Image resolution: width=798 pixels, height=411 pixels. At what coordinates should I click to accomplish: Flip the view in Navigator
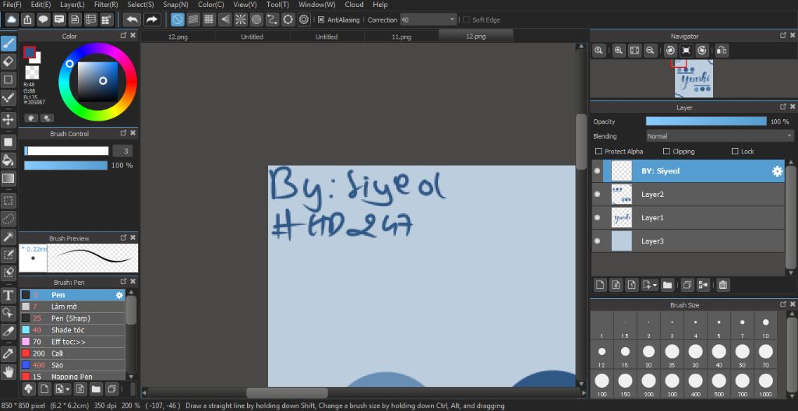722,51
